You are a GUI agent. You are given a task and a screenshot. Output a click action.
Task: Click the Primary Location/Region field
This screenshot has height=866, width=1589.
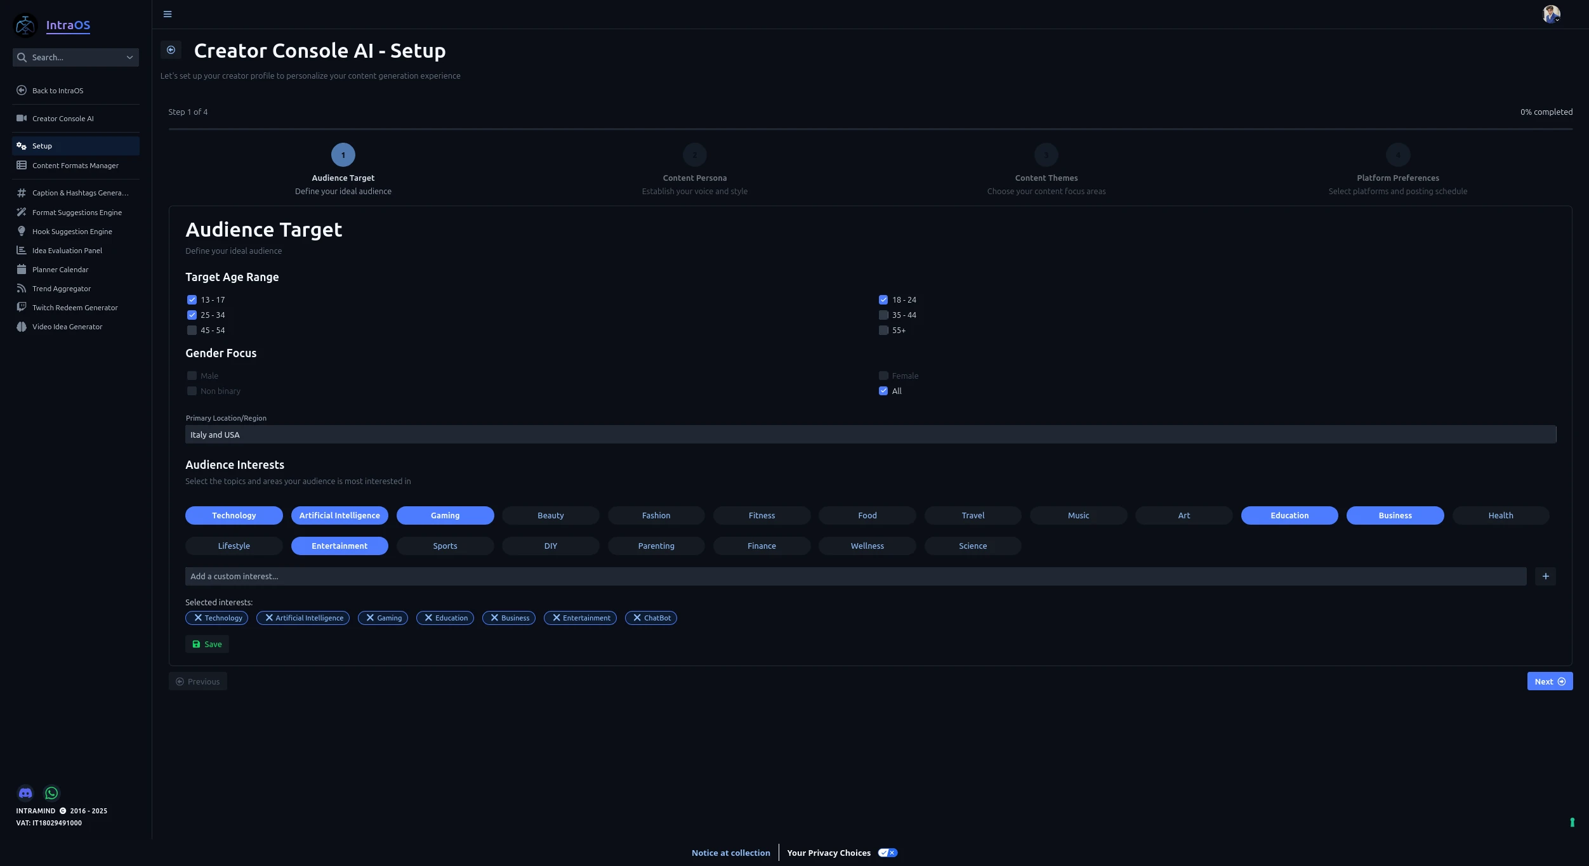(x=870, y=435)
